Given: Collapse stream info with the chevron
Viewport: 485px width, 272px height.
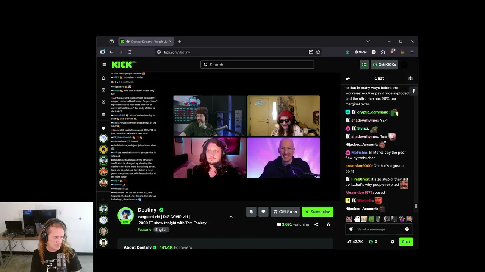Looking at the screenshot, I should (231, 217).
